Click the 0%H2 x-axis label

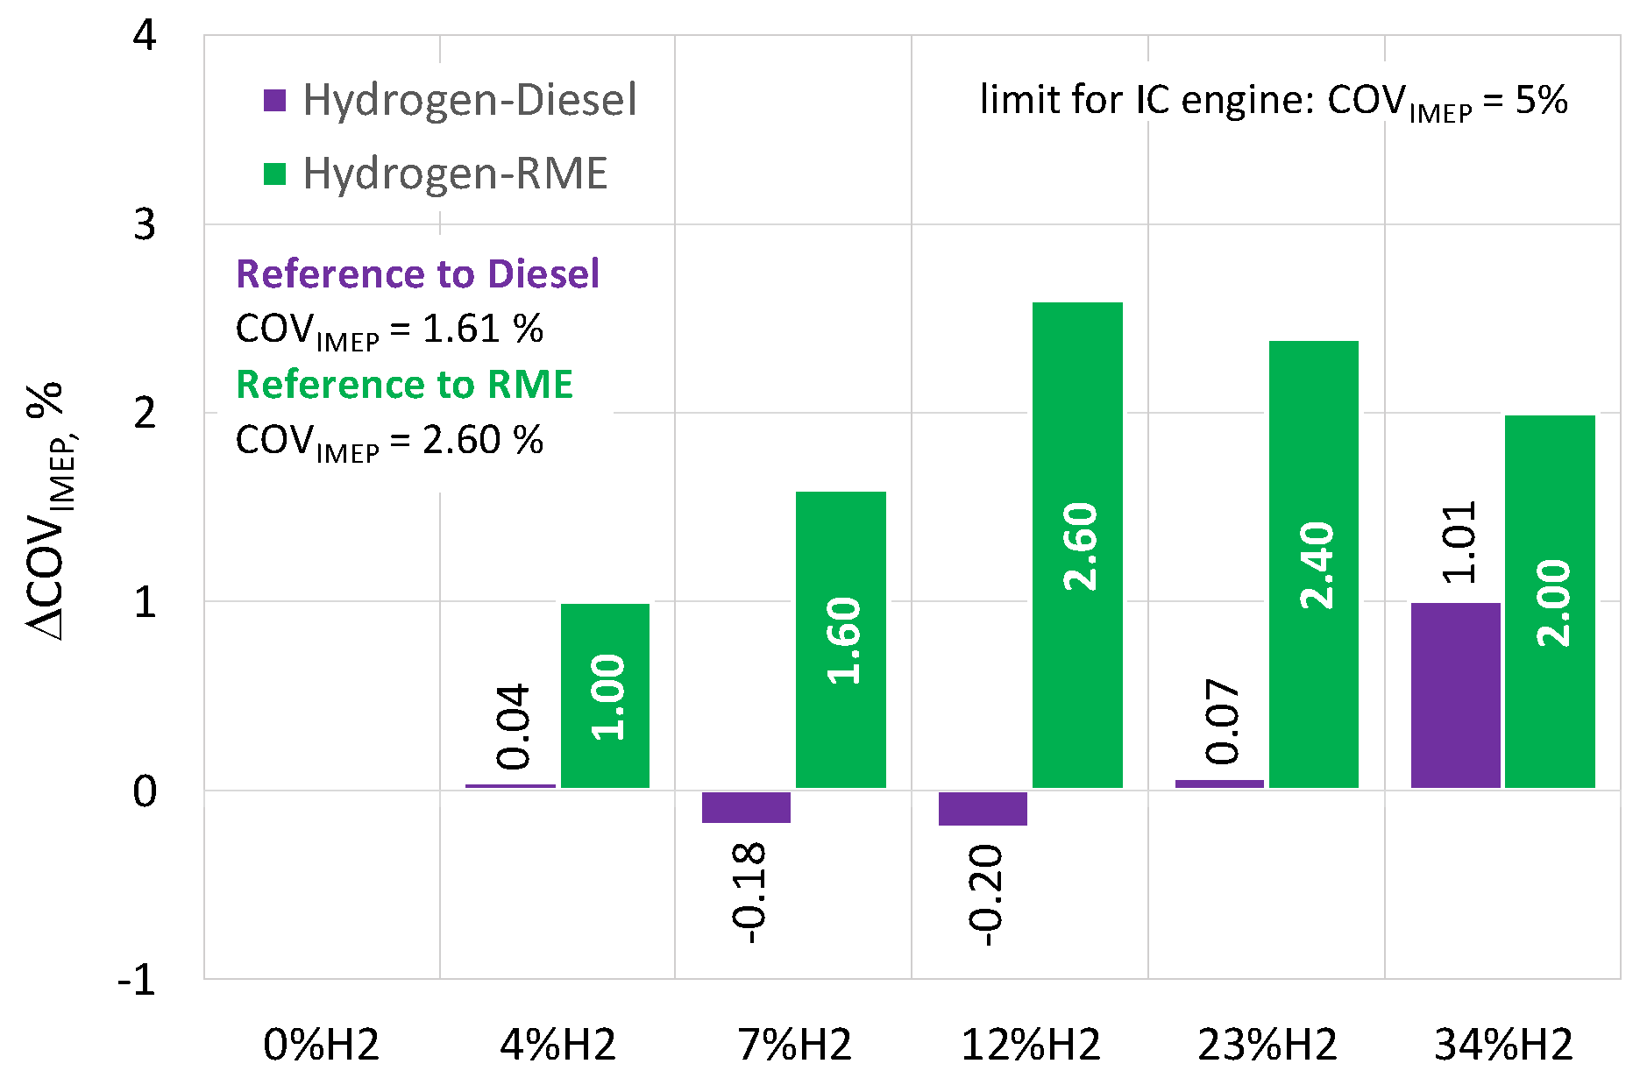tap(322, 1045)
